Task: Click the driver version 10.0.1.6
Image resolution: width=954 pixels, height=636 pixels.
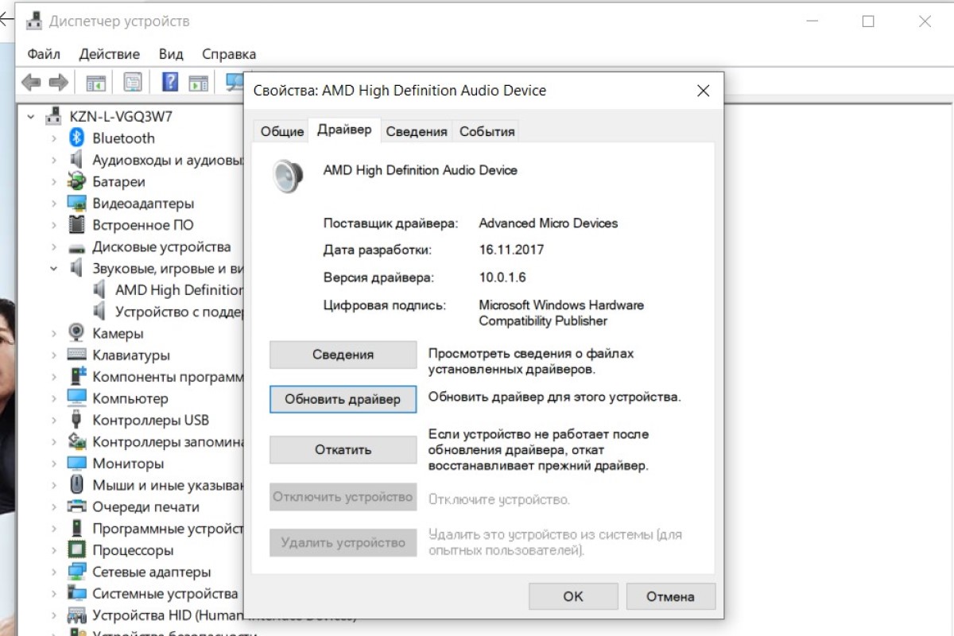Action: pyautogui.click(x=502, y=277)
